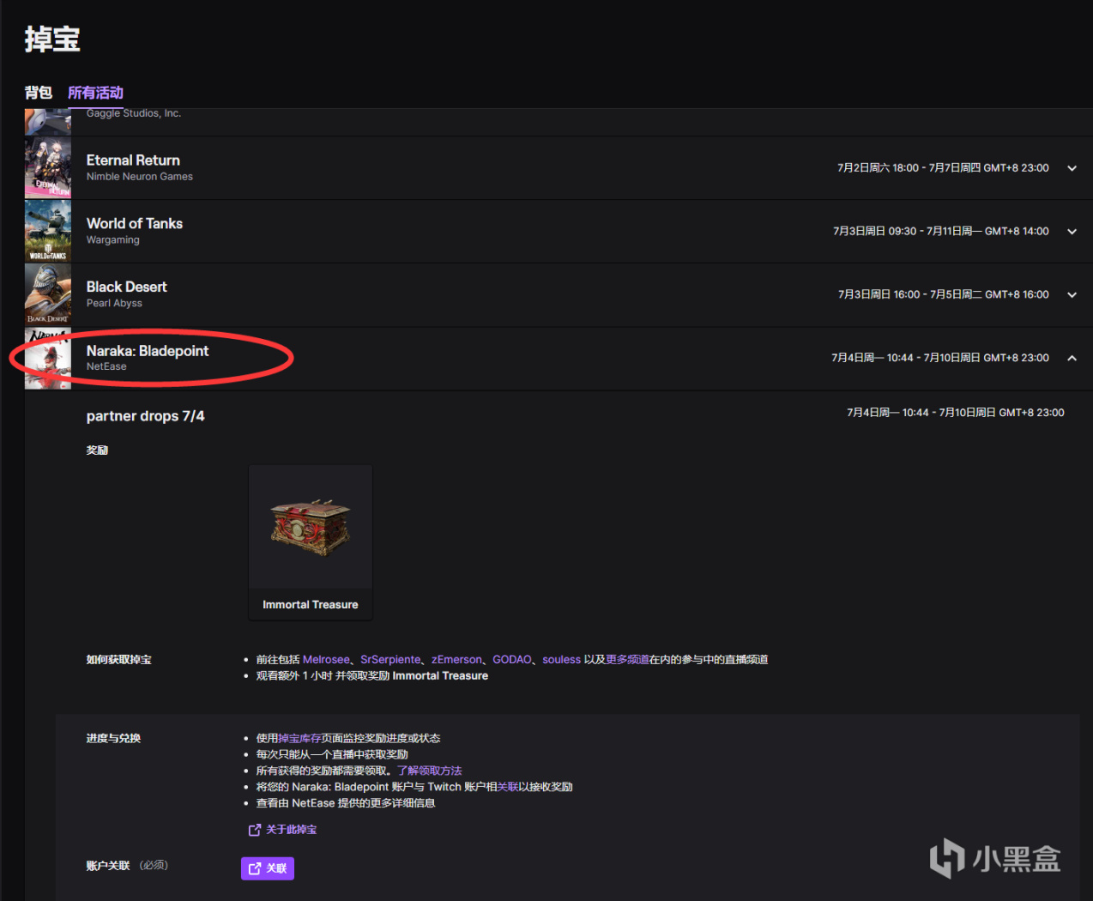Screen dimensions: 1093x901
Task: Click the Immortal Treasure label text
Action: pyautogui.click(x=311, y=605)
